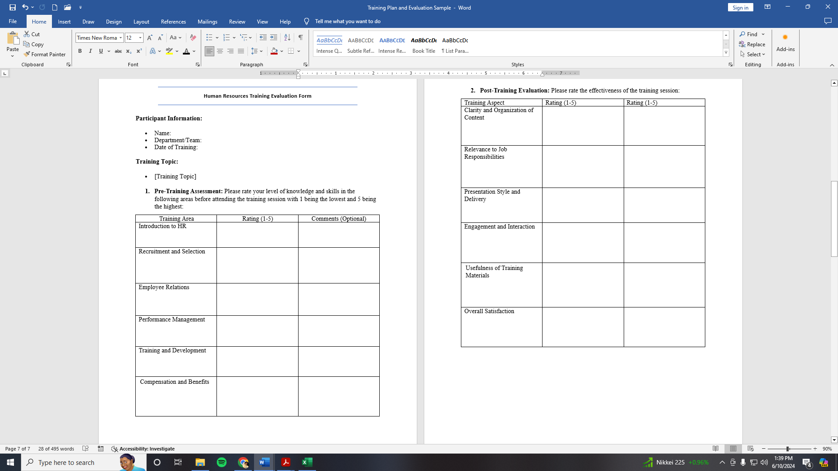Viewport: 838px width, 471px height.
Task: Open the References ribbon tab
Action: pos(173,21)
